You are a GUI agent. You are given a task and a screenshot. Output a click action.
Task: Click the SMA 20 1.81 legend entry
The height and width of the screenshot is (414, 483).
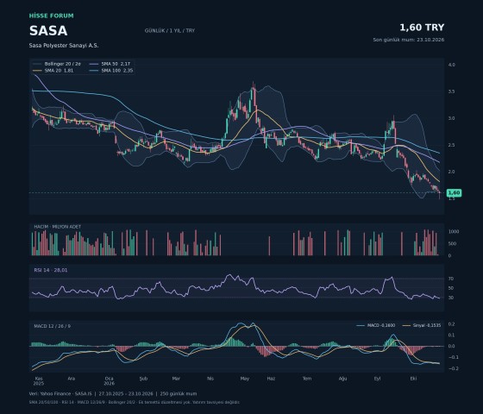click(x=53, y=71)
